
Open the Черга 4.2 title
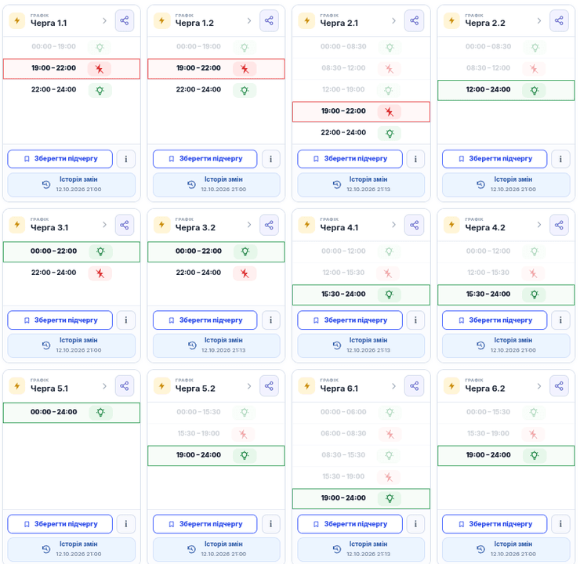point(485,227)
